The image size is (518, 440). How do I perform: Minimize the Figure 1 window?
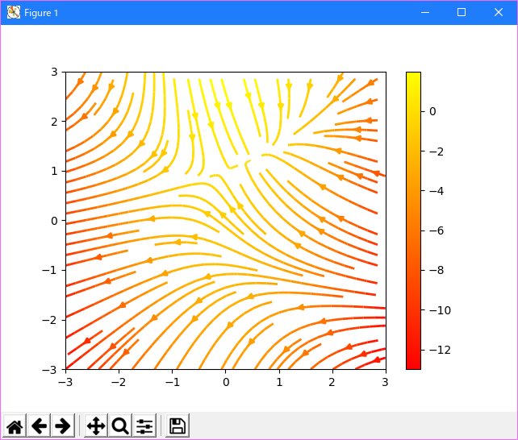coord(425,13)
